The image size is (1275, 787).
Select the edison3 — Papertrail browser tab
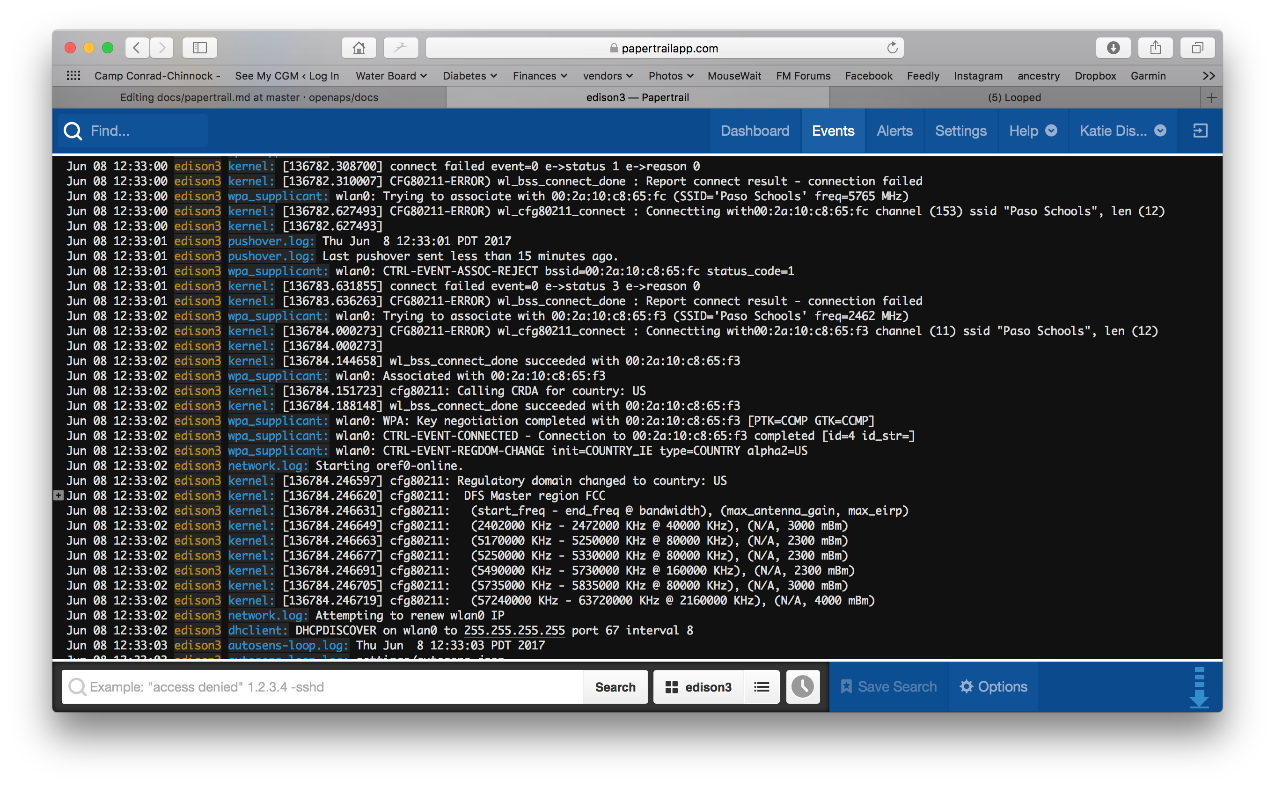638,97
